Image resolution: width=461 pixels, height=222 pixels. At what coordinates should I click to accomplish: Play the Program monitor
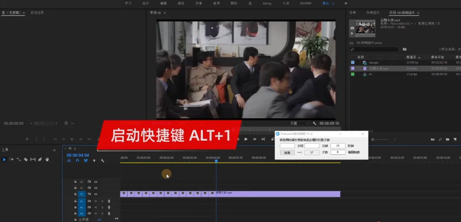246,139
